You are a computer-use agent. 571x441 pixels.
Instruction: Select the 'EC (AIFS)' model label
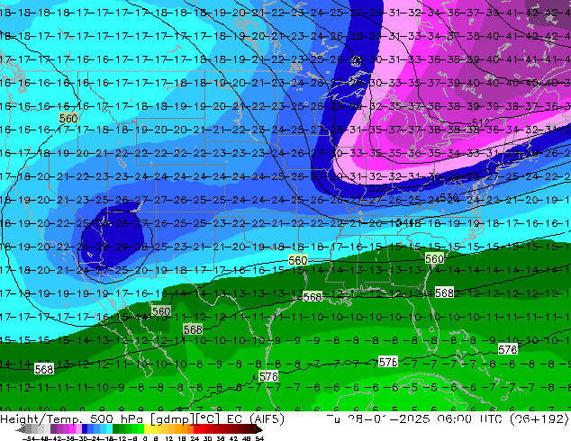click(256, 419)
